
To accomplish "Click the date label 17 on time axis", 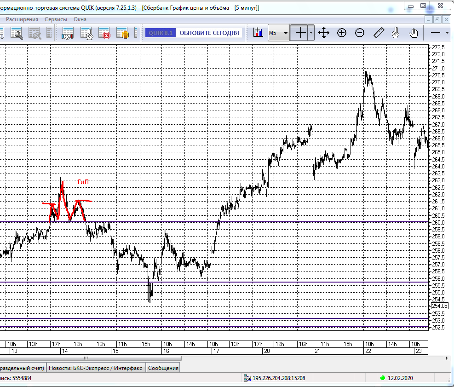I will [216, 351].
